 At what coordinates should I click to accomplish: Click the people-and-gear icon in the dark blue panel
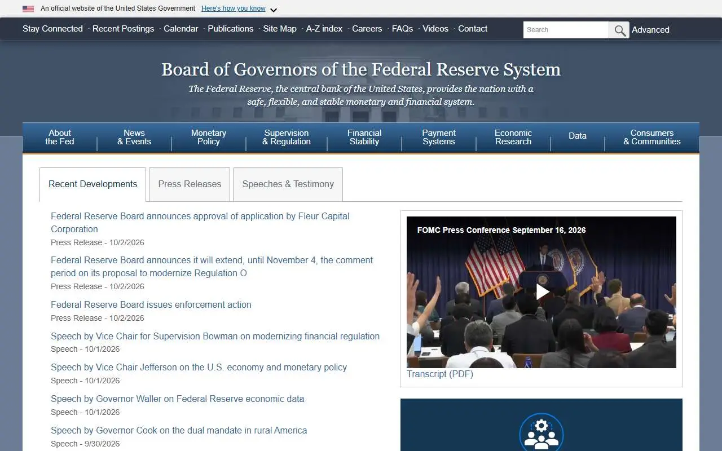(x=541, y=434)
